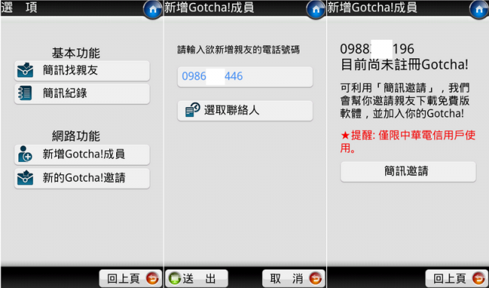Click 網路功能 section heading
Screen dimensions: 489x288
(76, 136)
